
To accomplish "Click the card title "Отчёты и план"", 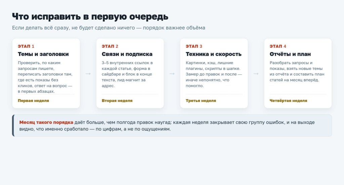I will 290,54.
